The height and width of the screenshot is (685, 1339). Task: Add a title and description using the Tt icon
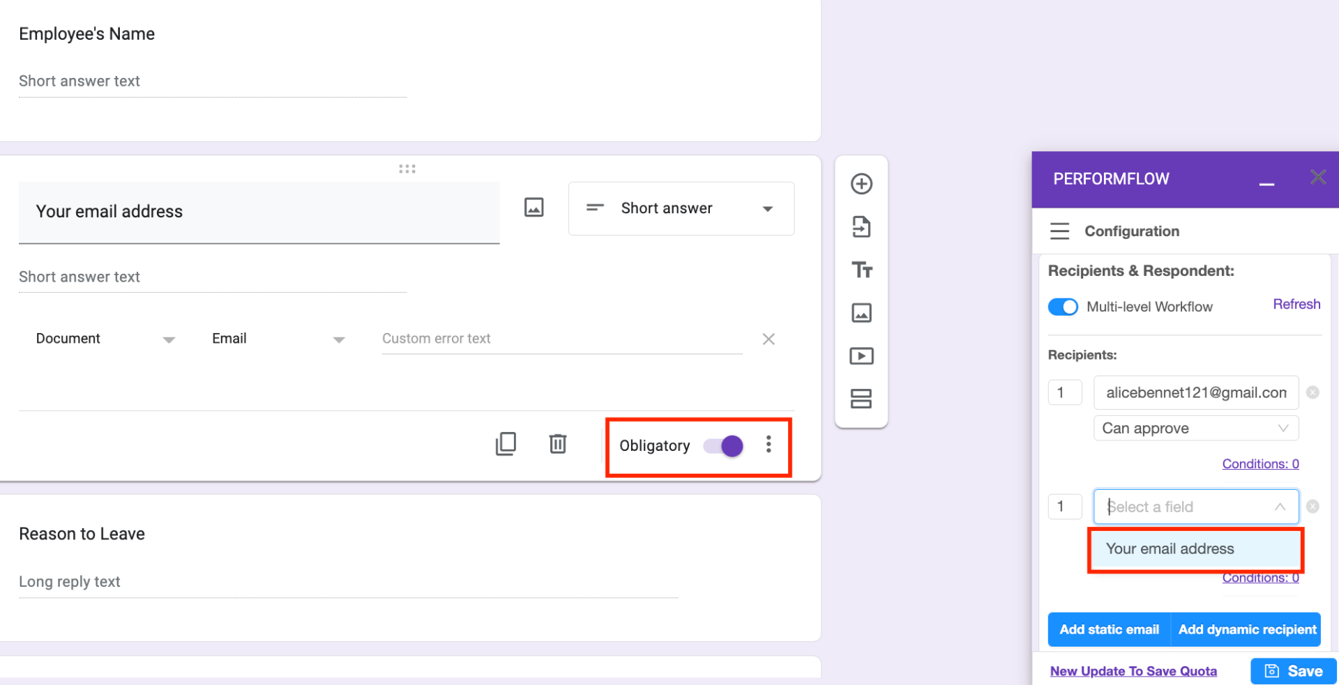click(861, 270)
